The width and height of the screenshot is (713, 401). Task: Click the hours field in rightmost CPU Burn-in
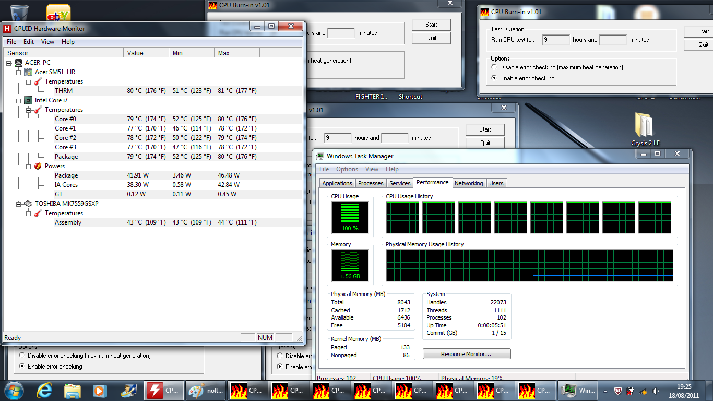pos(556,40)
